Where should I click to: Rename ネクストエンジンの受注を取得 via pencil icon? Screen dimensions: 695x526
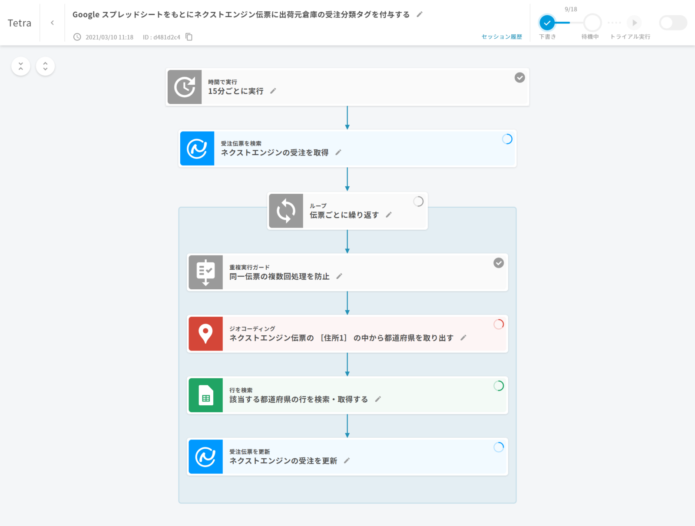(x=338, y=152)
